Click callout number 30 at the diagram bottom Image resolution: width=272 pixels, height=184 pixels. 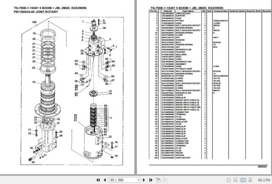click(x=33, y=162)
